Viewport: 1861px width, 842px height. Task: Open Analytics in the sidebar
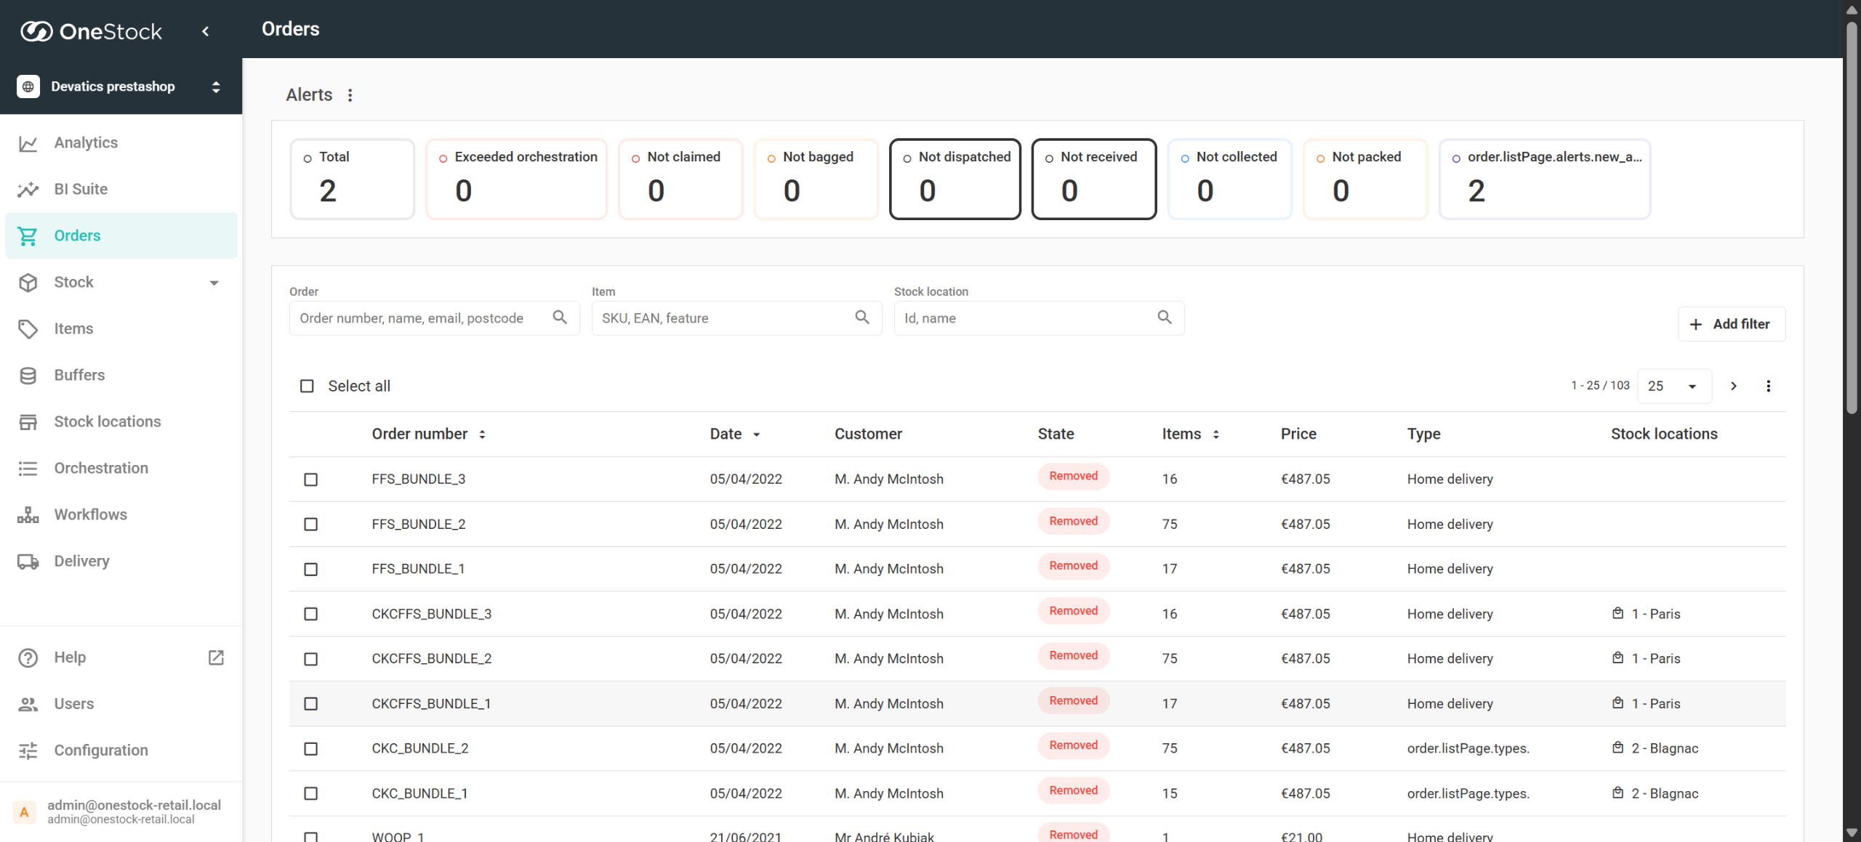pos(86,143)
